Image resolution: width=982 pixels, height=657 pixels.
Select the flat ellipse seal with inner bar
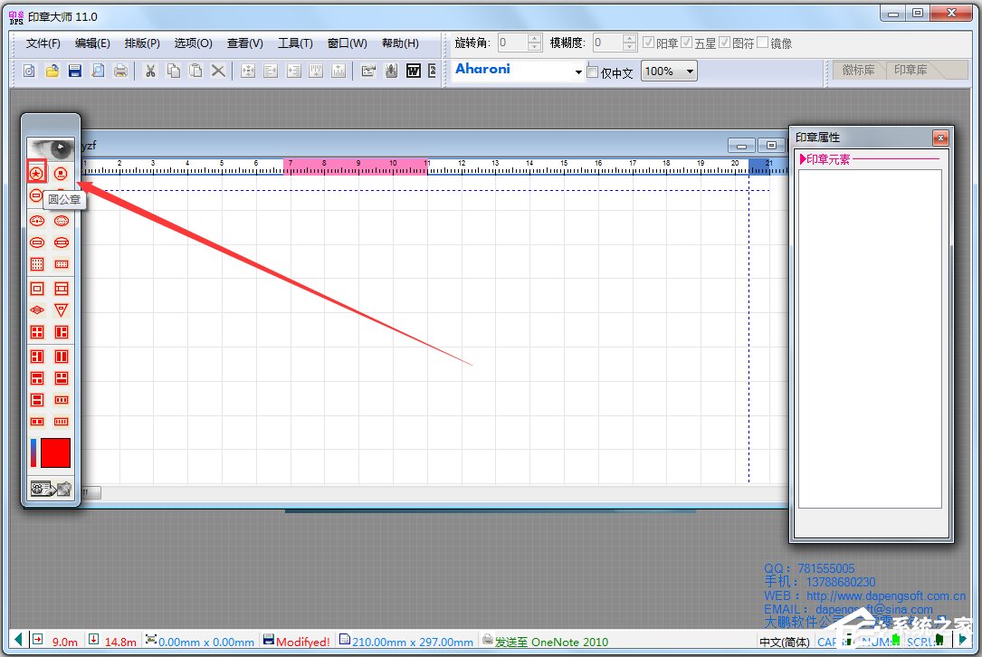point(37,243)
